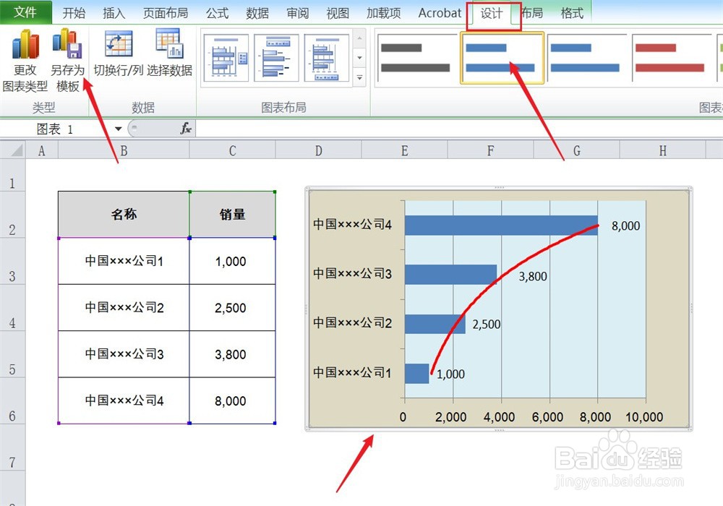The height and width of the screenshot is (506, 723).
Task: Click the table cell with value 8,000
Action: [x=232, y=400]
